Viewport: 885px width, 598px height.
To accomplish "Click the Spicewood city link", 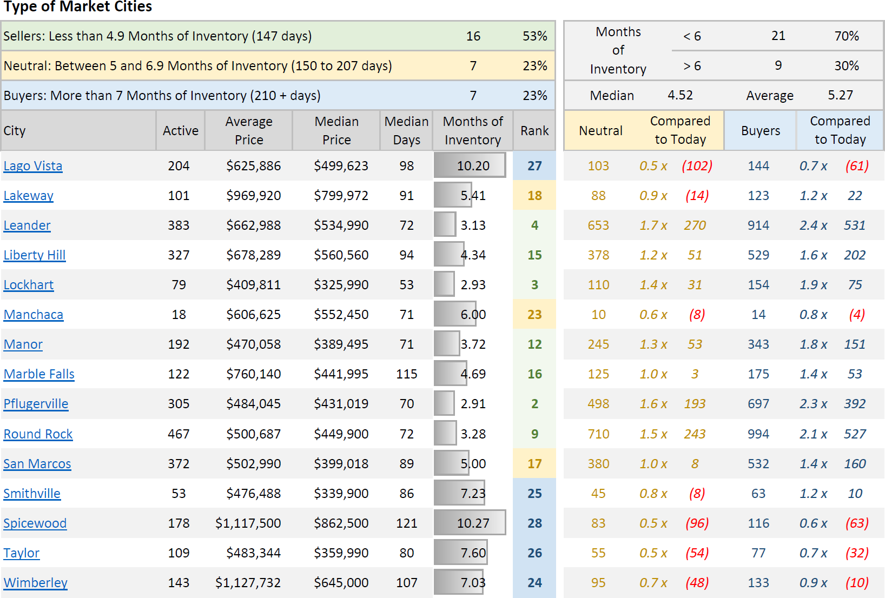I will (35, 523).
